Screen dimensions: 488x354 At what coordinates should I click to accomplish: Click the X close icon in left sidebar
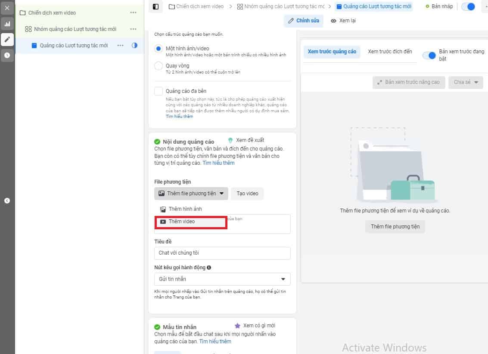tap(7, 8)
